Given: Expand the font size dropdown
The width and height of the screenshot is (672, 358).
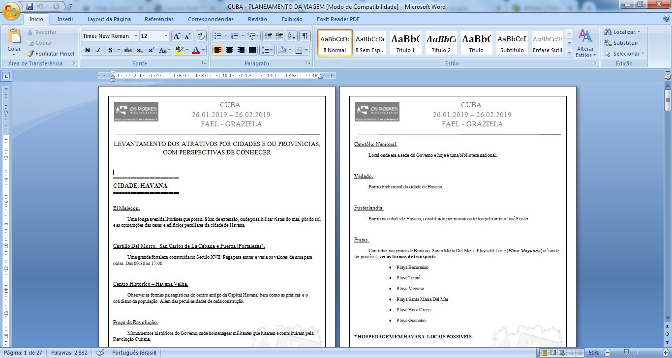Looking at the screenshot, I should click(x=166, y=36).
